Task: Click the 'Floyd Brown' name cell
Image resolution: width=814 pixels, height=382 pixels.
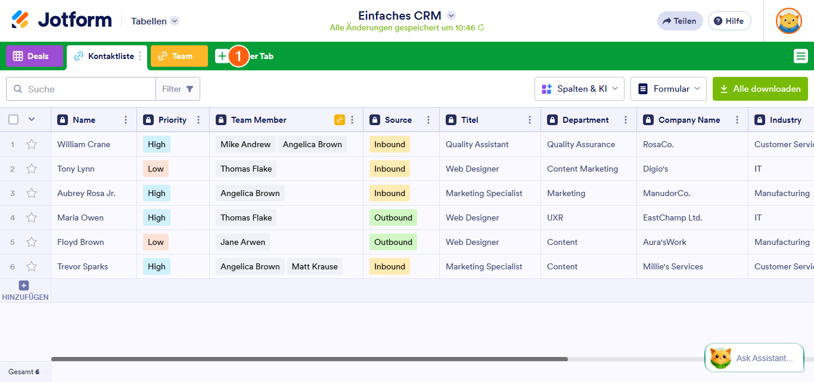Action: pos(94,242)
